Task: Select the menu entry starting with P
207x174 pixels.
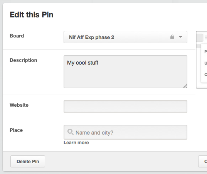Action: point(205,52)
